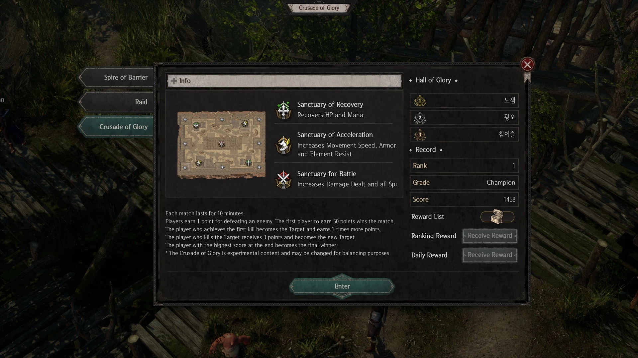Select the Grade Champion row
This screenshot has width=638, height=358.
pos(464,183)
